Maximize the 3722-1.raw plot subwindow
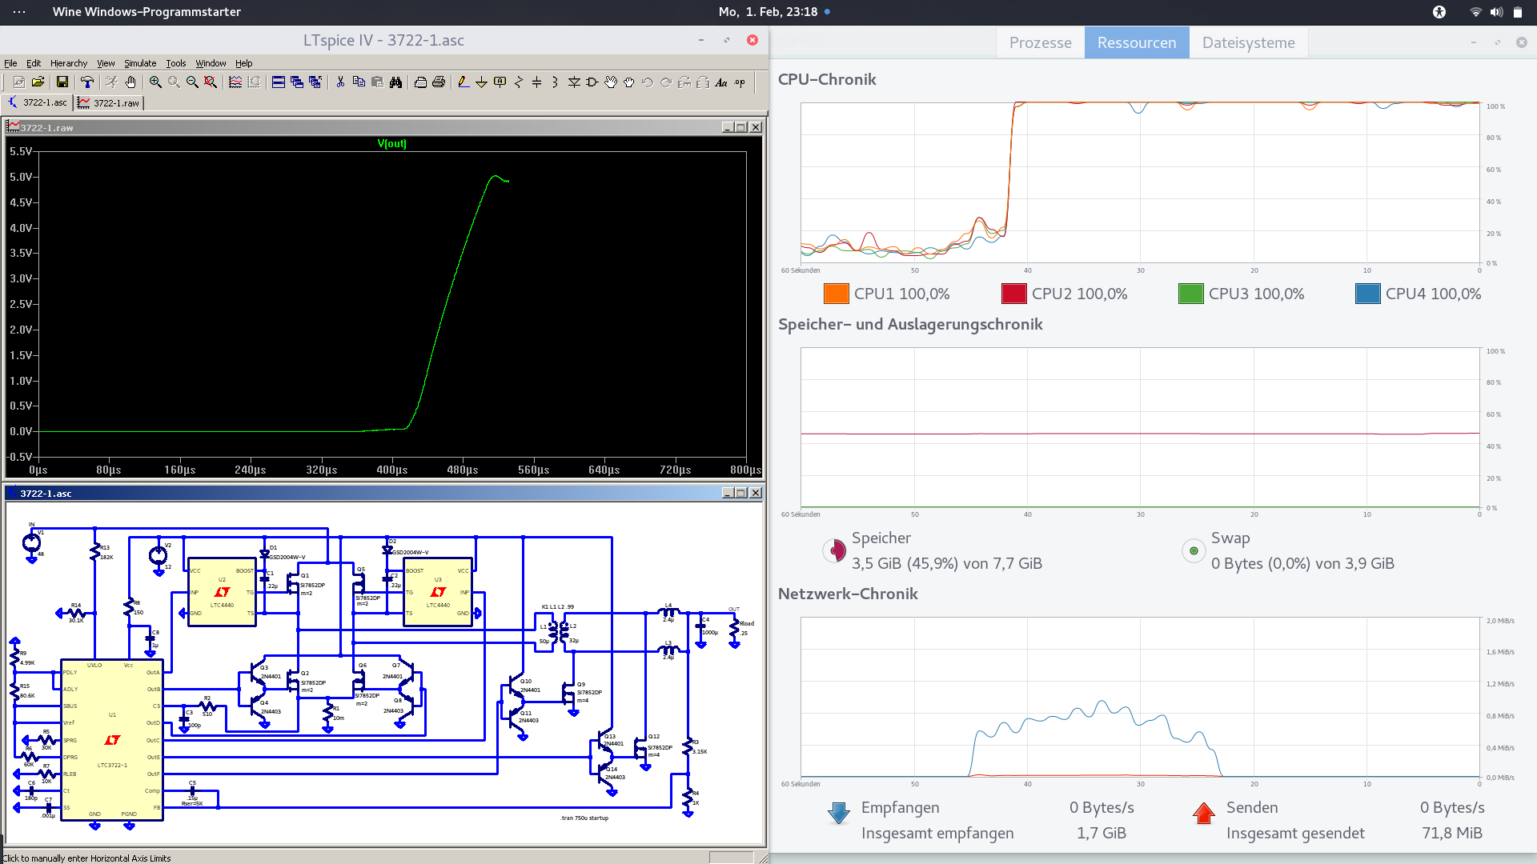The width and height of the screenshot is (1537, 864). [741, 127]
